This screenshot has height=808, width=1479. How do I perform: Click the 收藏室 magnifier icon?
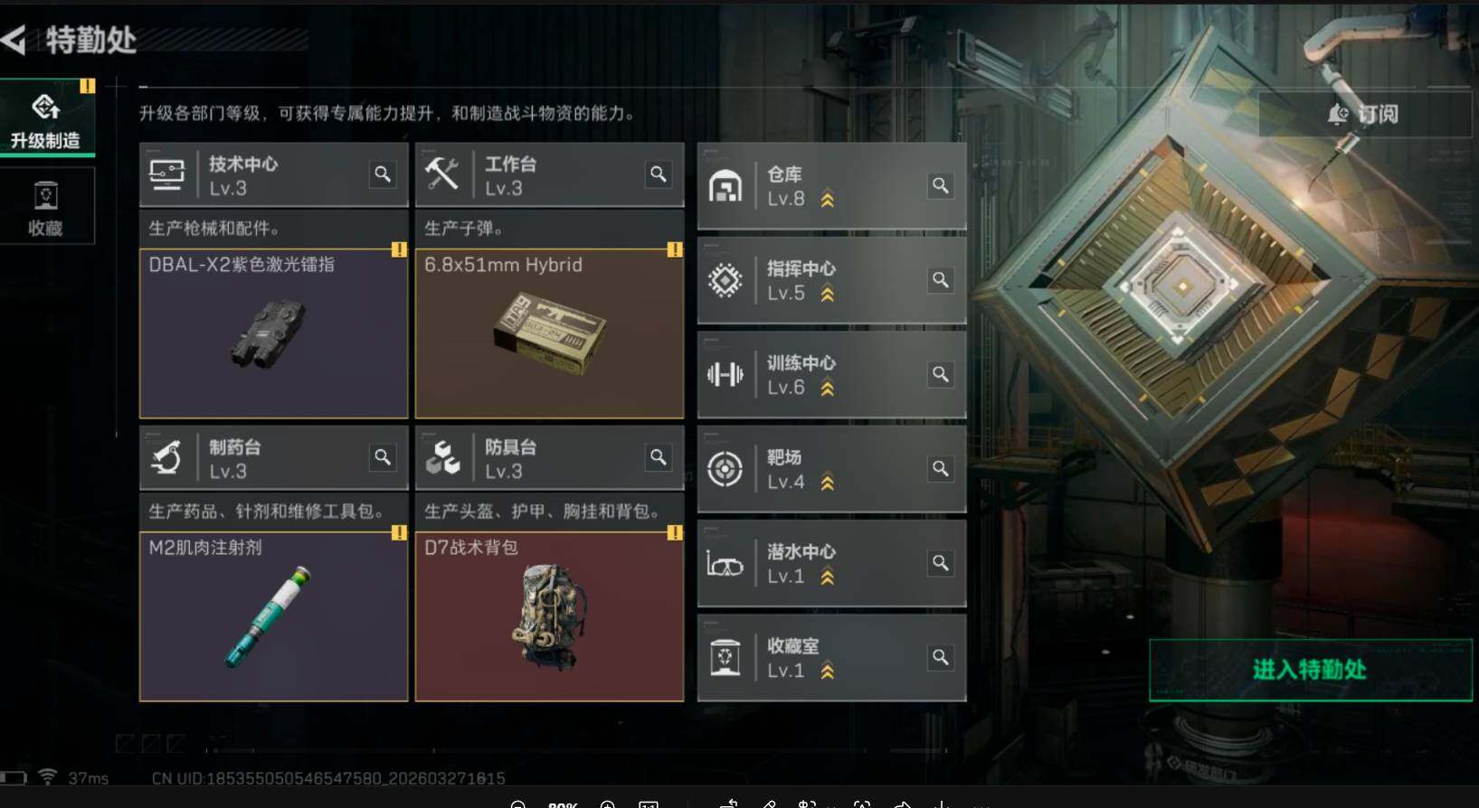coord(941,658)
